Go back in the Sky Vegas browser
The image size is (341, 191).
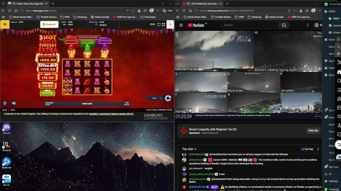coord(3,11)
